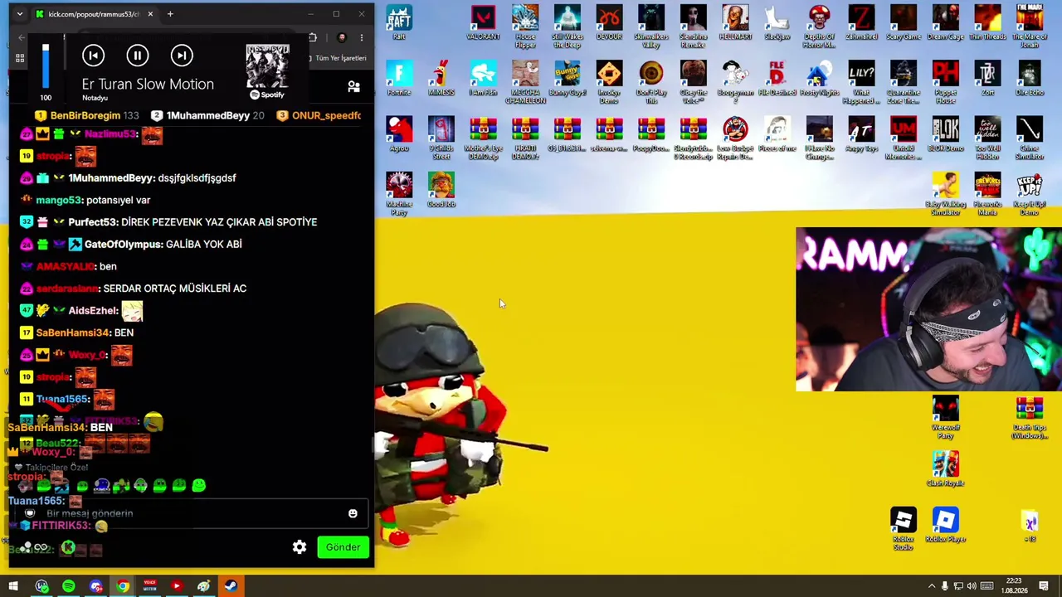Image resolution: width=1062 pixels, height=597 pixels.
Task: Open the Chrome profile avatar
Action: [342, 37]
